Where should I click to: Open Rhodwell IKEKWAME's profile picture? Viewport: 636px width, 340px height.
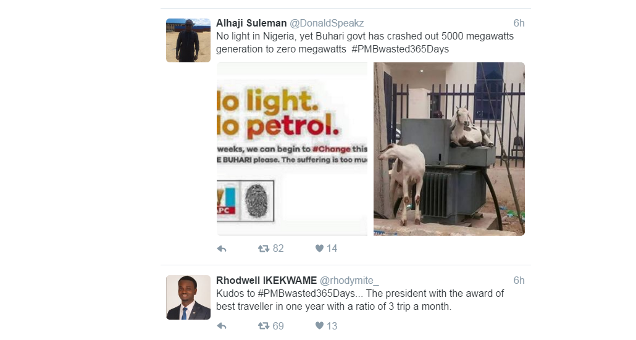pyautogui.click(x=188, y=297)
